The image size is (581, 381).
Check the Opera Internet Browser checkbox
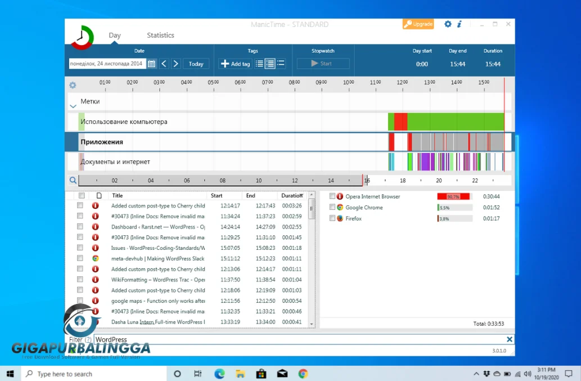332,196
